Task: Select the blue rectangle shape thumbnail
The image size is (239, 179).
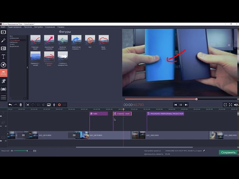Action: [35, 56]
